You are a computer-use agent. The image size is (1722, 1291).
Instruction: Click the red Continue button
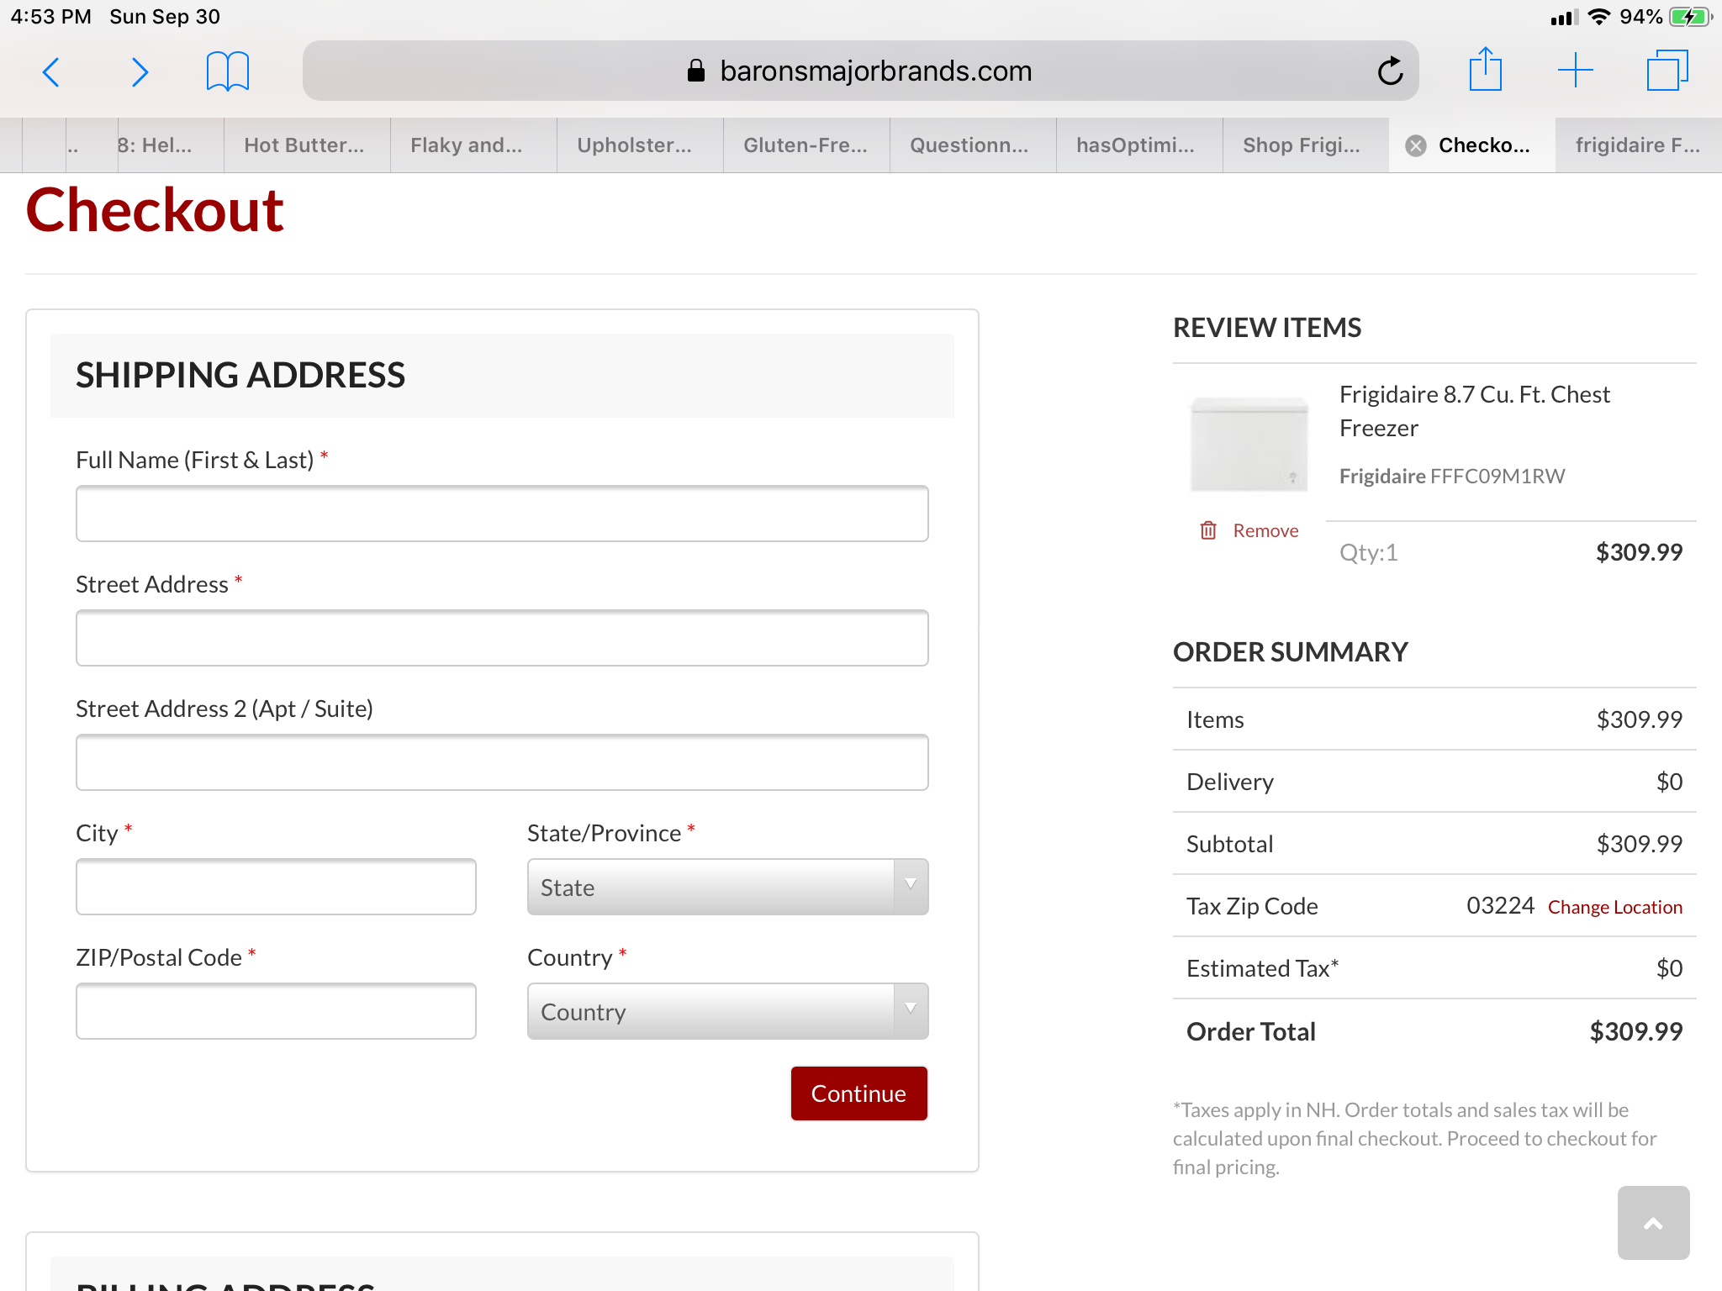coord(858,1093)
